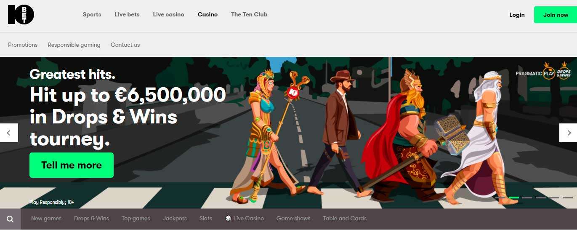
Task: Click the green Join now button
Action: [x=556, y=15]
